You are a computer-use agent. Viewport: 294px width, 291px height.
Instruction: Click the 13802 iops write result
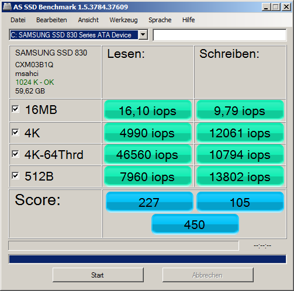pyautogui.click(x=240, y=176)
